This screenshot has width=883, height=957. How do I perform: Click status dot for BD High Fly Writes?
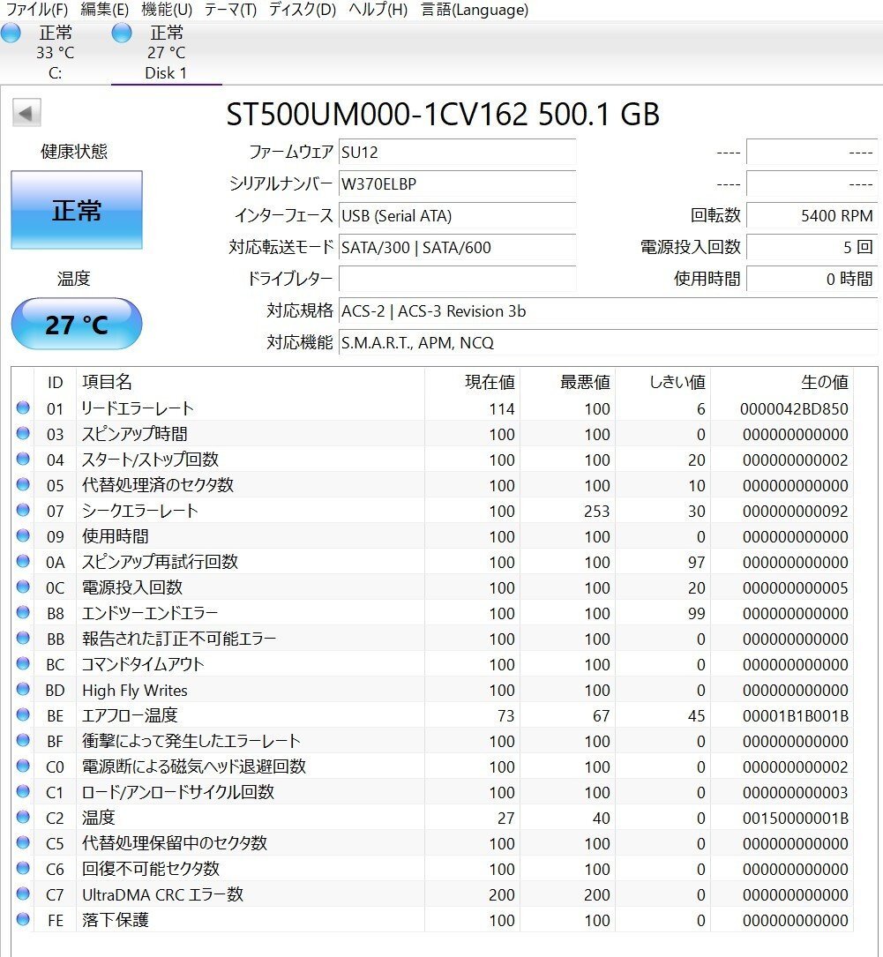[23, 689]
